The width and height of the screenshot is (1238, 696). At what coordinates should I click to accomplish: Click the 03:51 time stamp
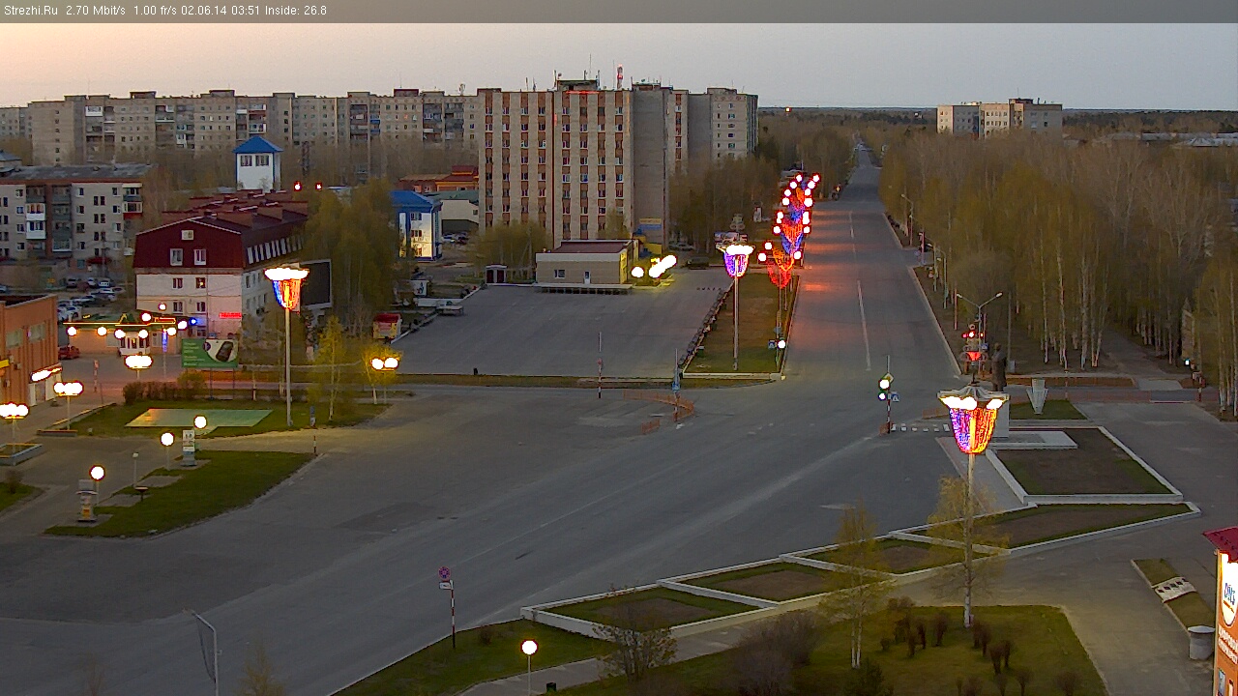click(246, 11)
